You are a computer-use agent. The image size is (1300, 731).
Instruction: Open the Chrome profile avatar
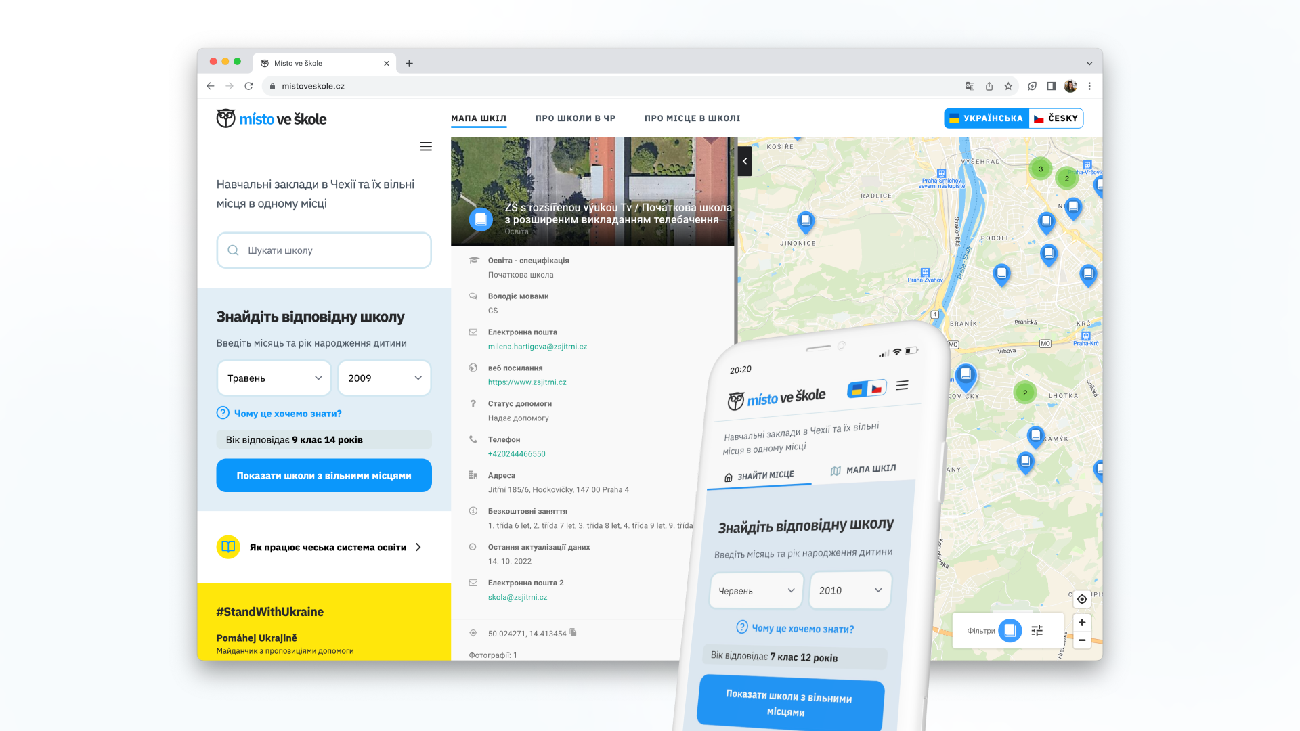click(x=1070, y=86)
